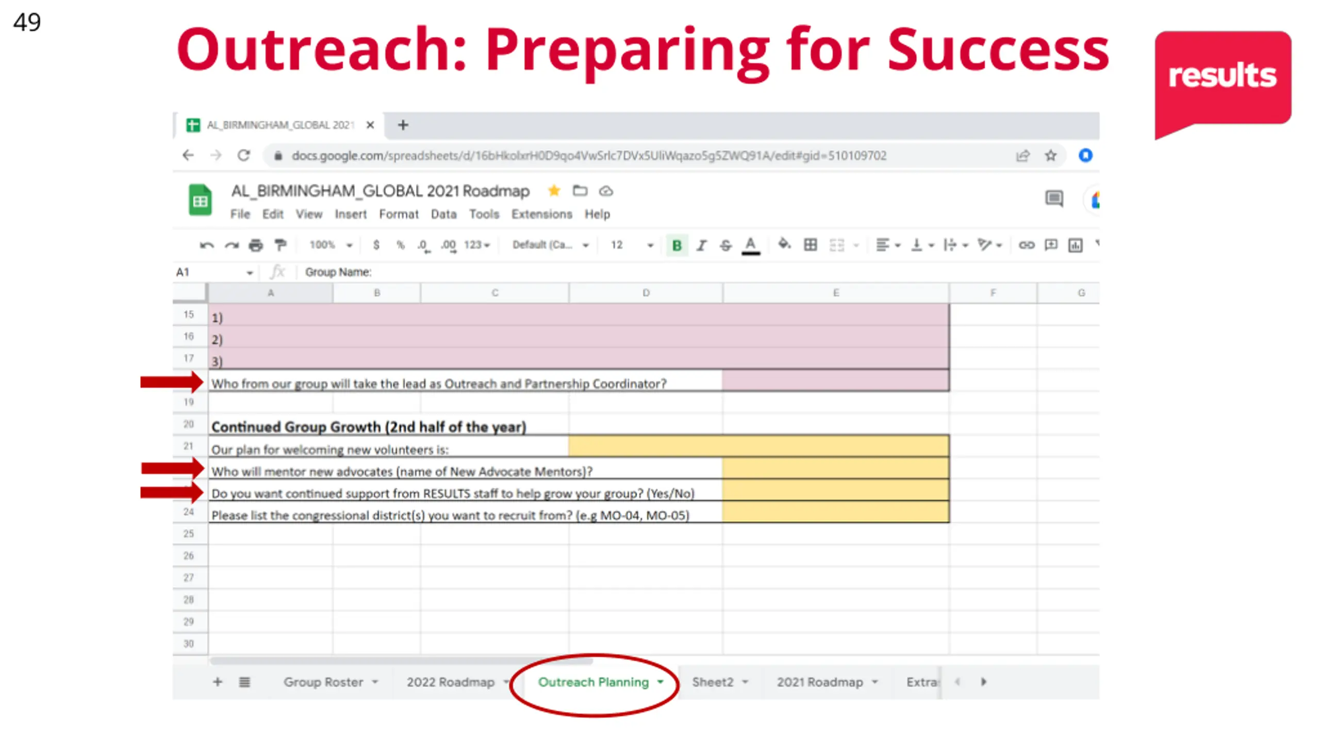Open the fill color picker
The image size is (1320, 742).
tap(784, 244)
